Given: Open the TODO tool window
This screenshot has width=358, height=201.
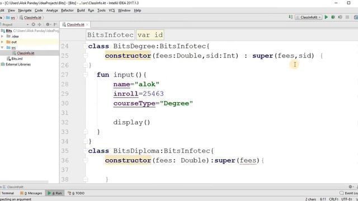Looking at the screenshot, I should click(76, 193).
